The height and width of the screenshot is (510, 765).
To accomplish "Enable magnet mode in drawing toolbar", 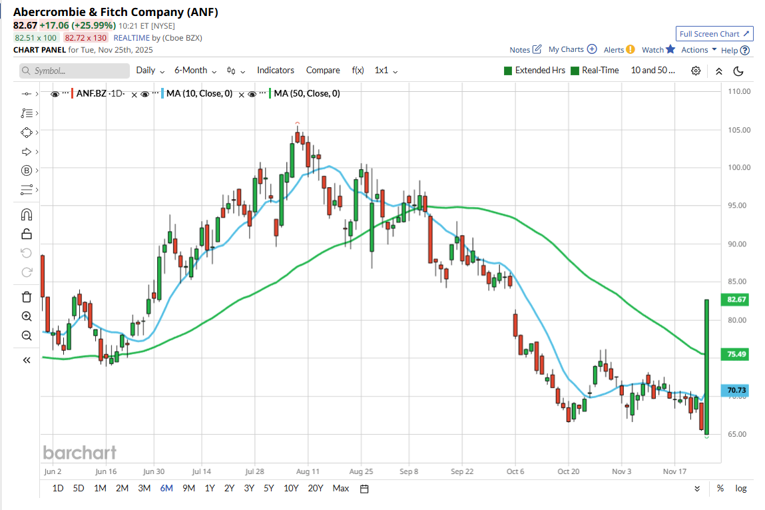I will [x=27, y=215].
